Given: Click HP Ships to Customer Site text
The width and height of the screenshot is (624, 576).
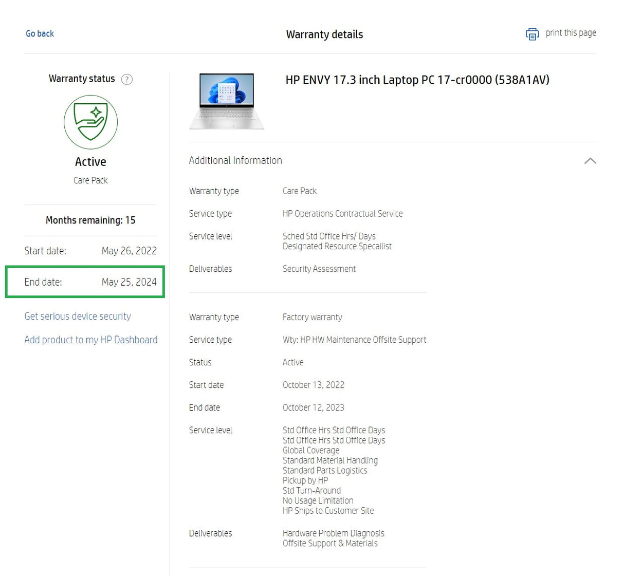Looking at the screenshot, I should coord(328,511).
